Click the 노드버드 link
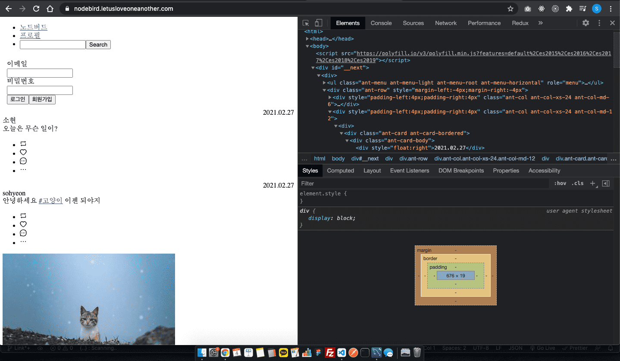The image size is (620, 361). tap(34, 27)
